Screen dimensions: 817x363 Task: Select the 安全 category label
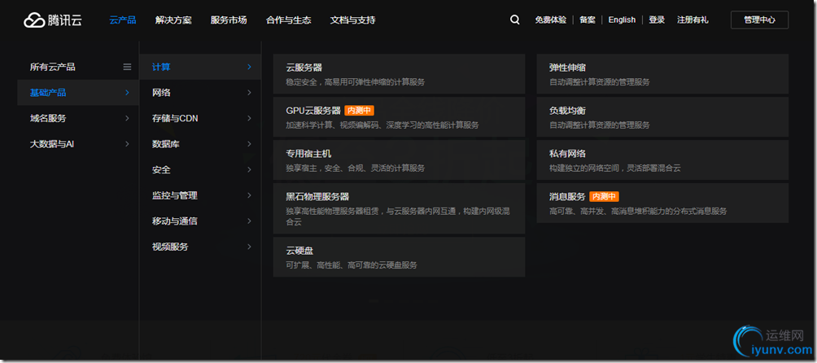[x=161, y=170]
